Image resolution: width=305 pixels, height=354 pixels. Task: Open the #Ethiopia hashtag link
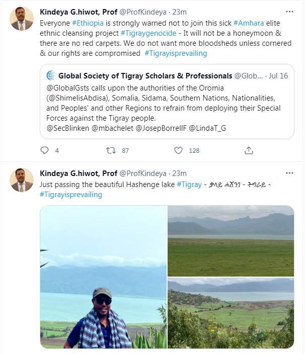pyautogui.click(x=87, y=23)
